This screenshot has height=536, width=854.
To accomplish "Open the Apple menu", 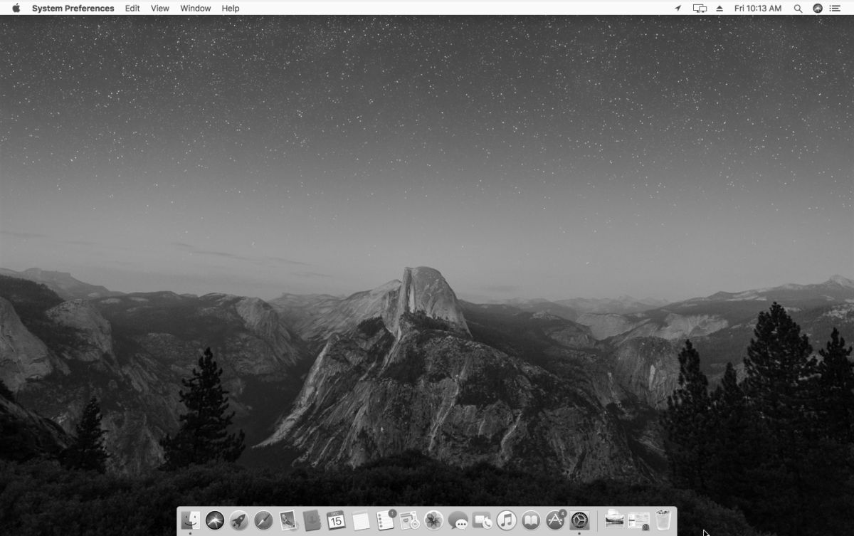I will (x=16, y=8).
